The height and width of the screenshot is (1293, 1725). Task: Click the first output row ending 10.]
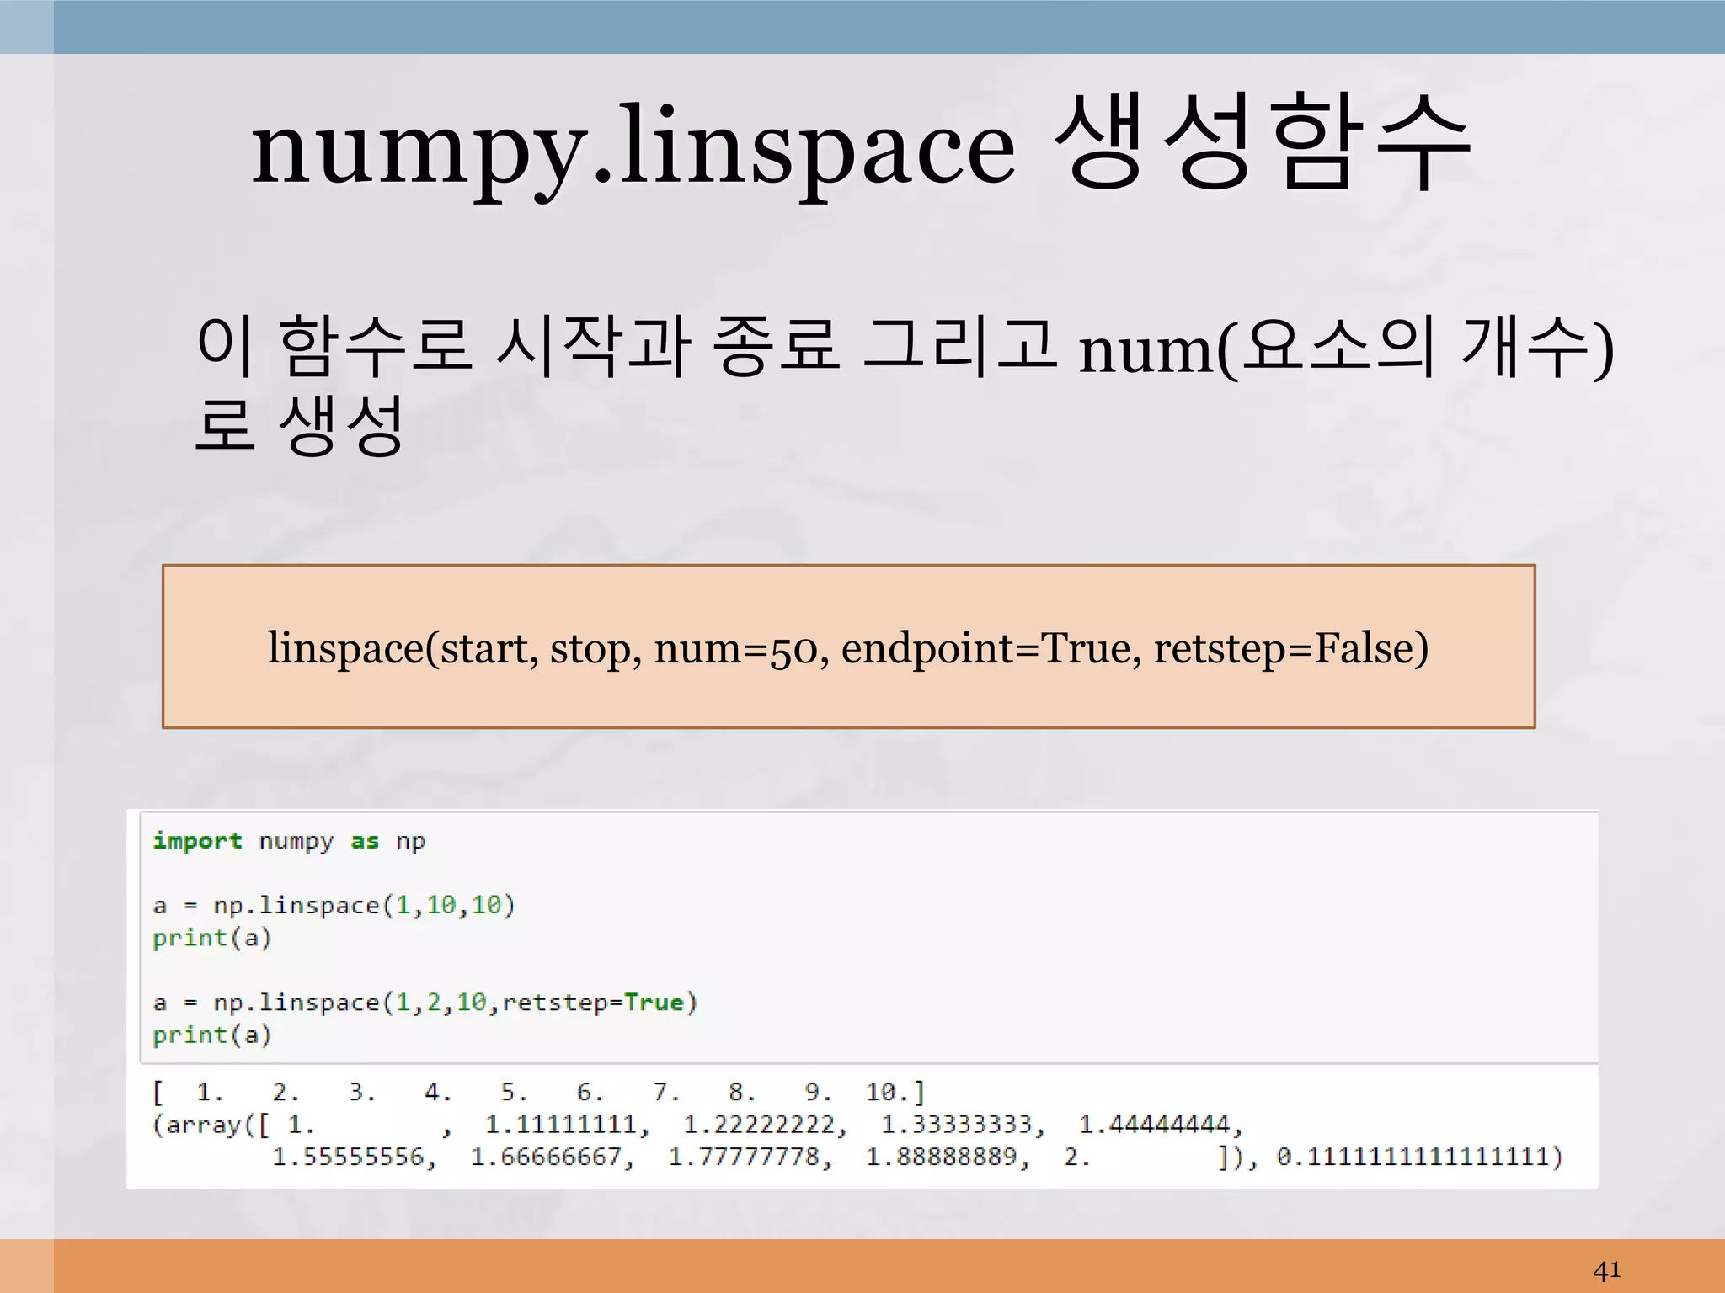click(539, 1092)
